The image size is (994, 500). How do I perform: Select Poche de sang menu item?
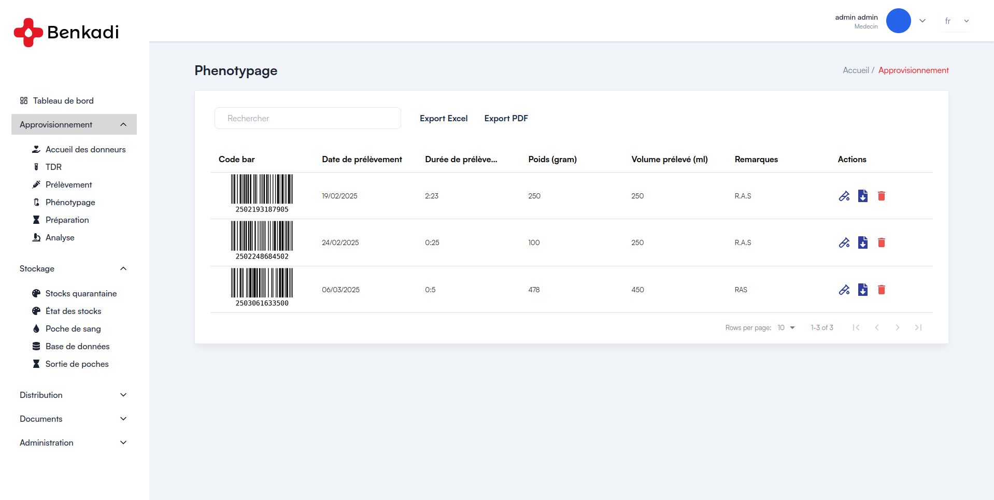pyautogui.click(x=73, y=328)
